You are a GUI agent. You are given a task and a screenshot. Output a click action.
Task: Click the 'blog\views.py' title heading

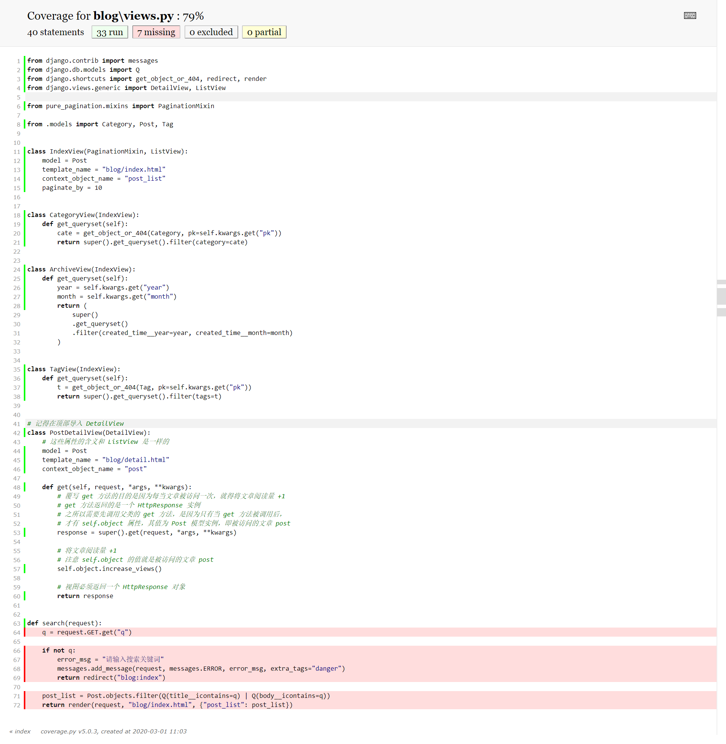click(133, 16)
